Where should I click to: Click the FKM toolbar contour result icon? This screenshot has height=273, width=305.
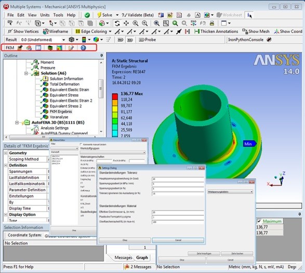pyautogui.click(x=59, y=48)
